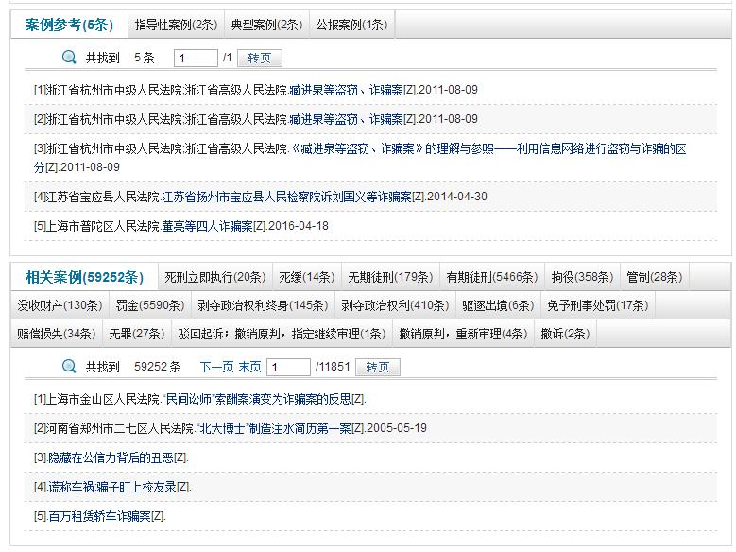Open the 相关案例(59252条) tab
The image size is (736, 552).
click(x=84, y=277)
